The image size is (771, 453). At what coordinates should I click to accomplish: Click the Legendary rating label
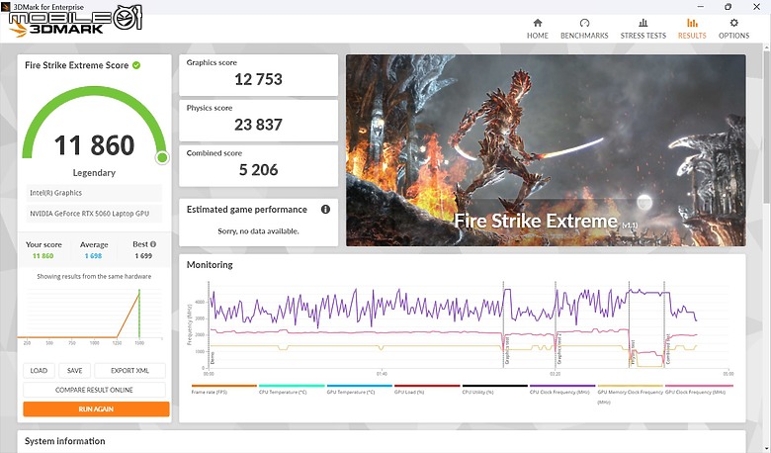pos(94,173)
